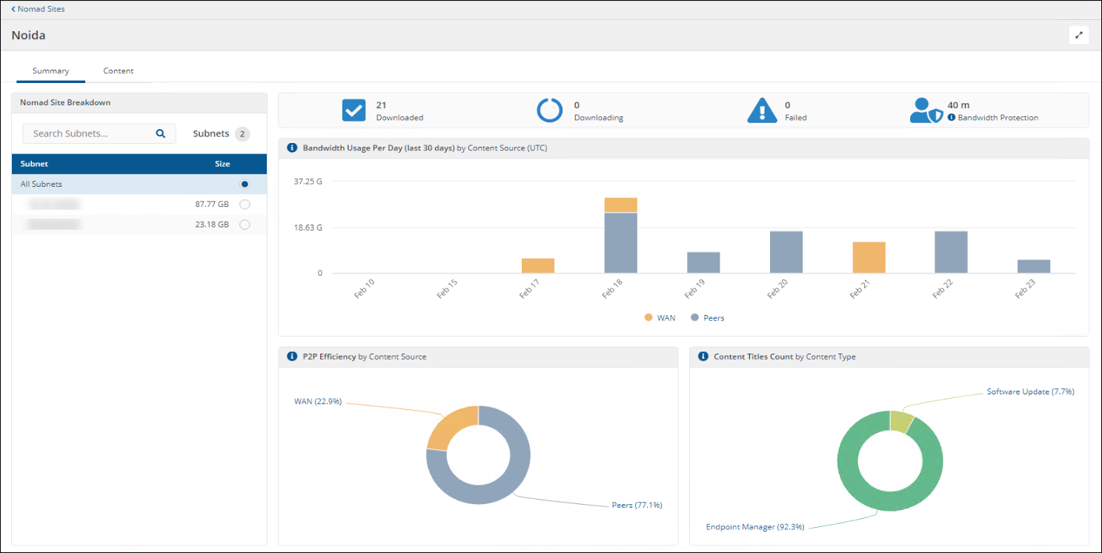Select the 23.18 GB subnet radio button
This screenshot has height=553, width=1102.
[245, 225]
